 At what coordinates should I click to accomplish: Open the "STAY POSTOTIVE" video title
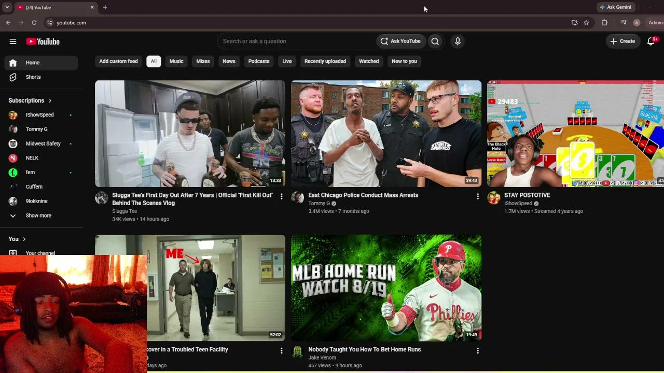[527, 195]
